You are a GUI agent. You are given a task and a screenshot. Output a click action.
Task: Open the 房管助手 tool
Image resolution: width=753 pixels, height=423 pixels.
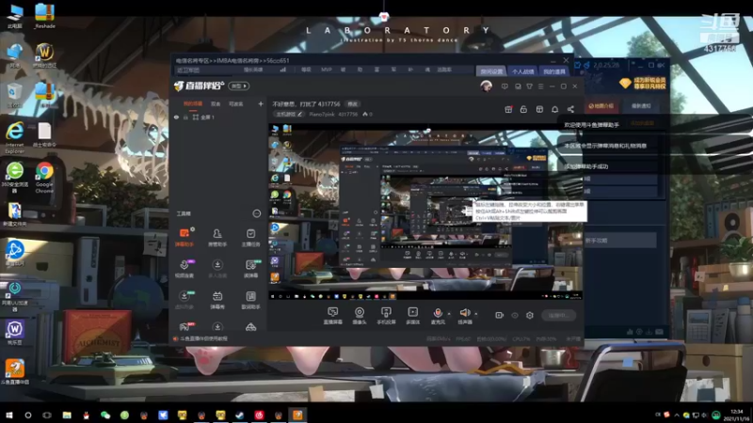[x=217, y=238]
